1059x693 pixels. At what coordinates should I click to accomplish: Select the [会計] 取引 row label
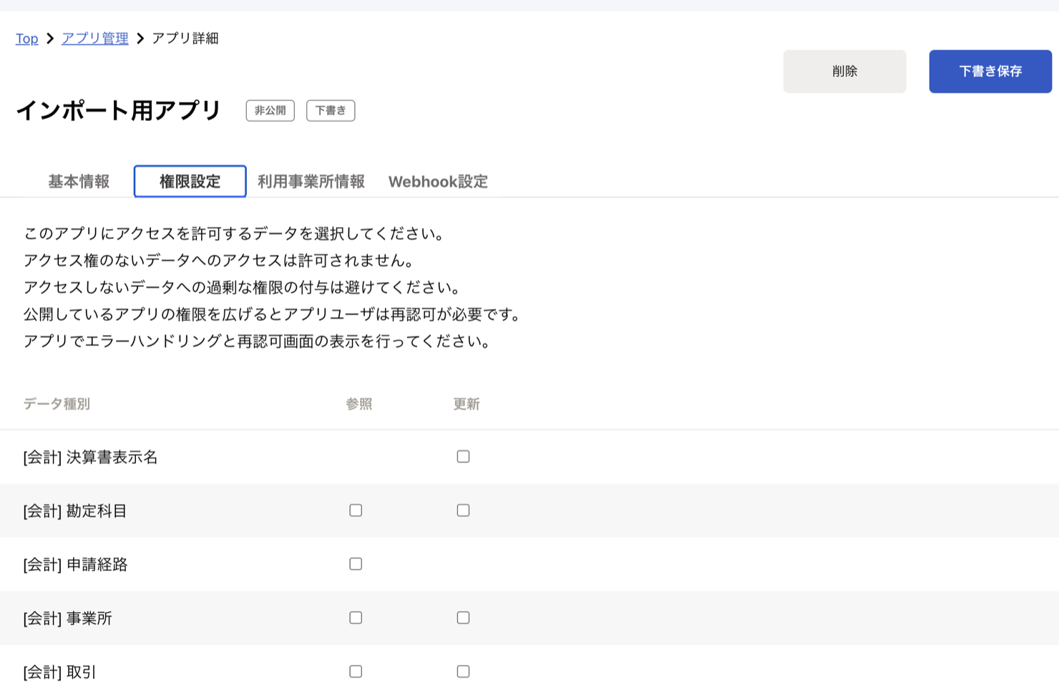click(59, 672)
